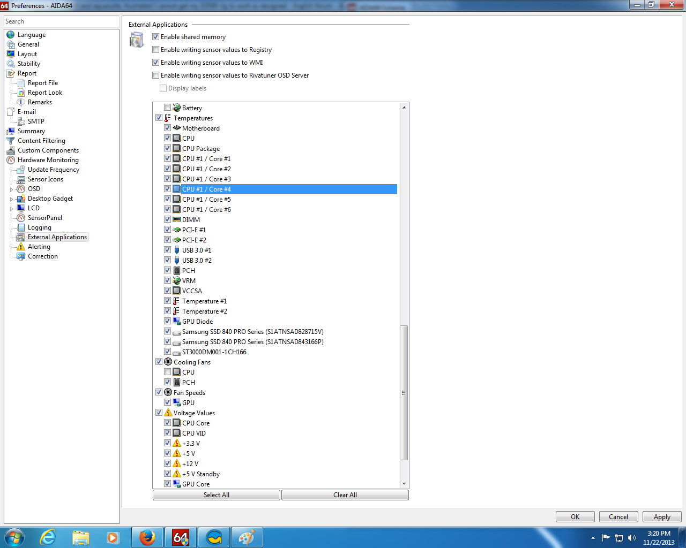Select the SensorPanel gauge icon

(x=21, y=218)
